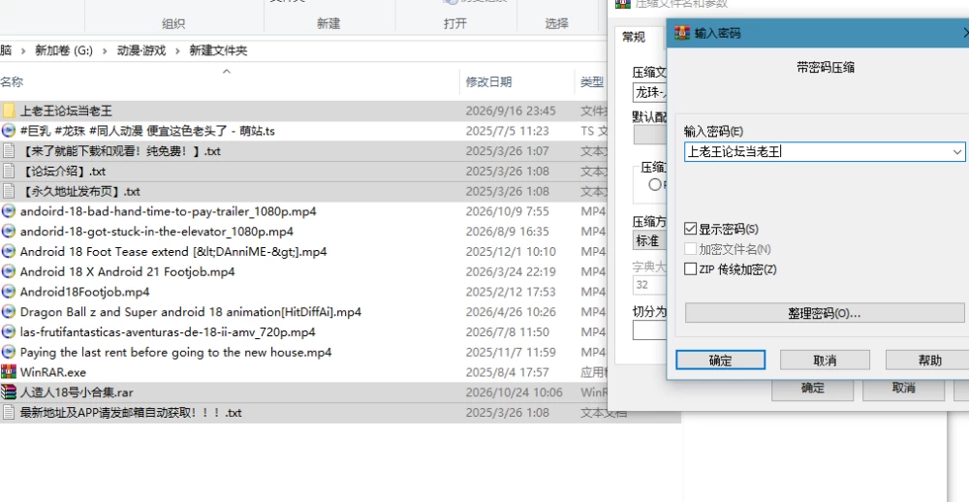Select the file 【论坛介绍】.txt
969x502 pixels.
click(x=62, y=172)
